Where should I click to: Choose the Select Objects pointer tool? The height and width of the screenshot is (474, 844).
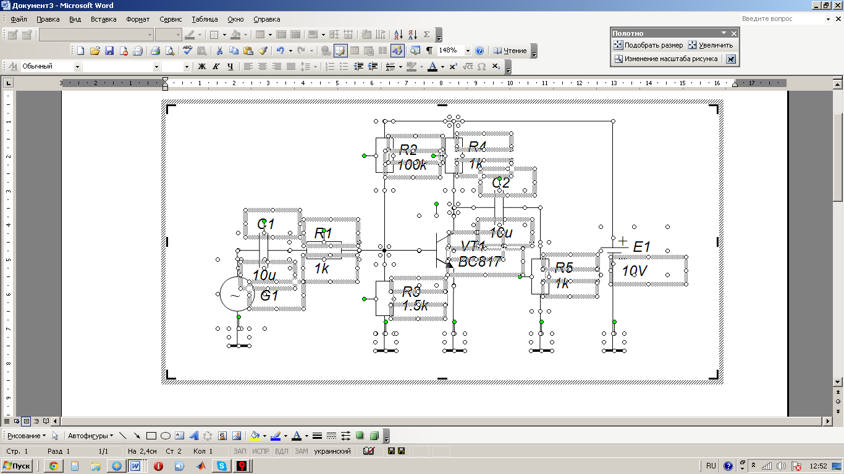[x=55, y=435]
